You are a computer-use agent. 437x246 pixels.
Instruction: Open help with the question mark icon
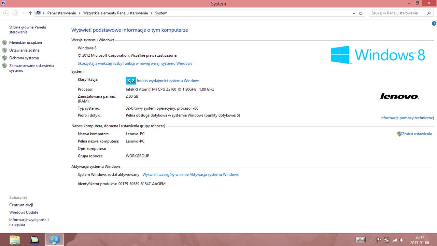pos(434,24)
